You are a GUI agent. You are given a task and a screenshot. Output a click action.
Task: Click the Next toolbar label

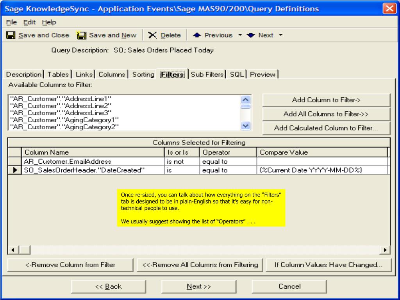tap(266, 35)
